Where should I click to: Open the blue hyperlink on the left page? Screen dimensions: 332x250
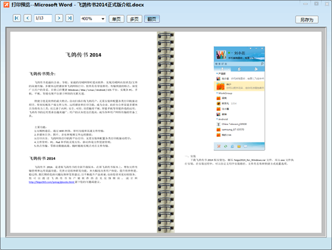pos(52,182)
